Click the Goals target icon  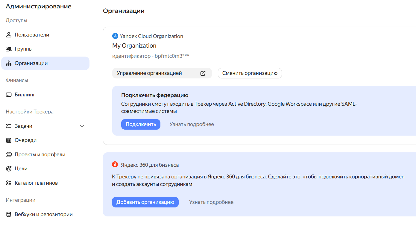click(9, 169)
